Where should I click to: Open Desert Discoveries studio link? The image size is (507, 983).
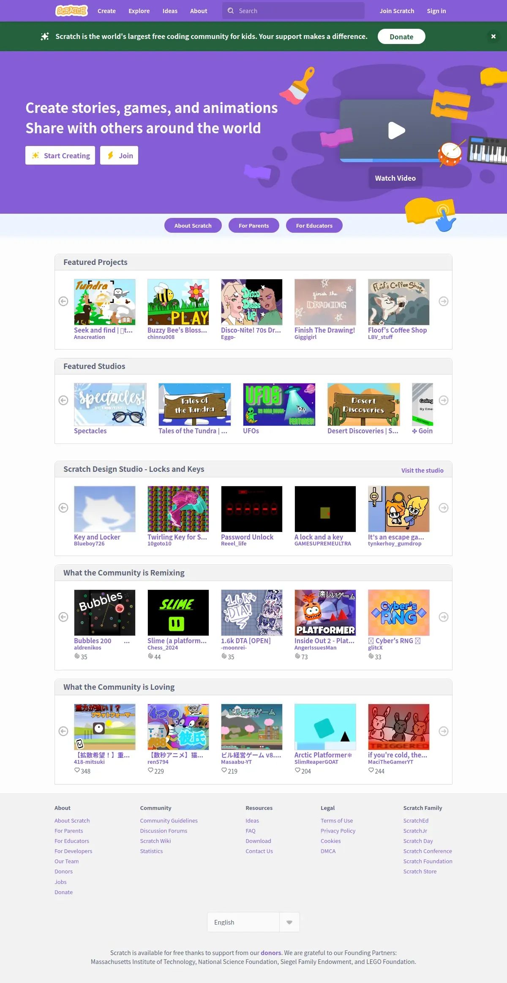(x=363, y=431)
